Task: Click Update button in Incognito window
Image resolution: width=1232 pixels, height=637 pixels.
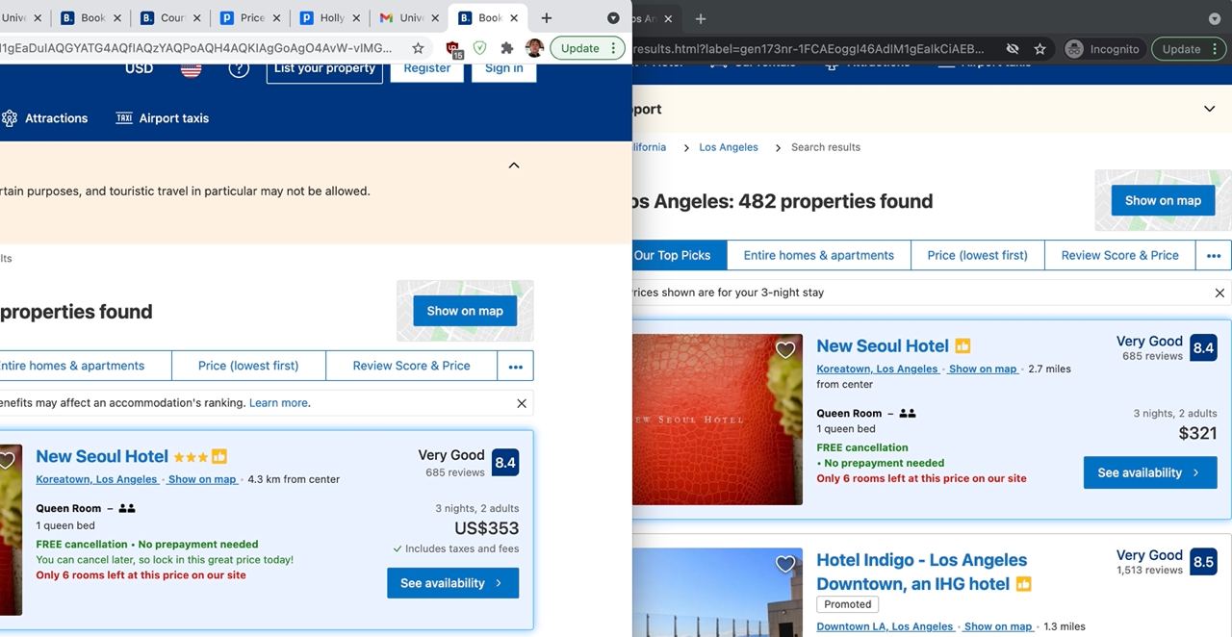Action: 1189,49
